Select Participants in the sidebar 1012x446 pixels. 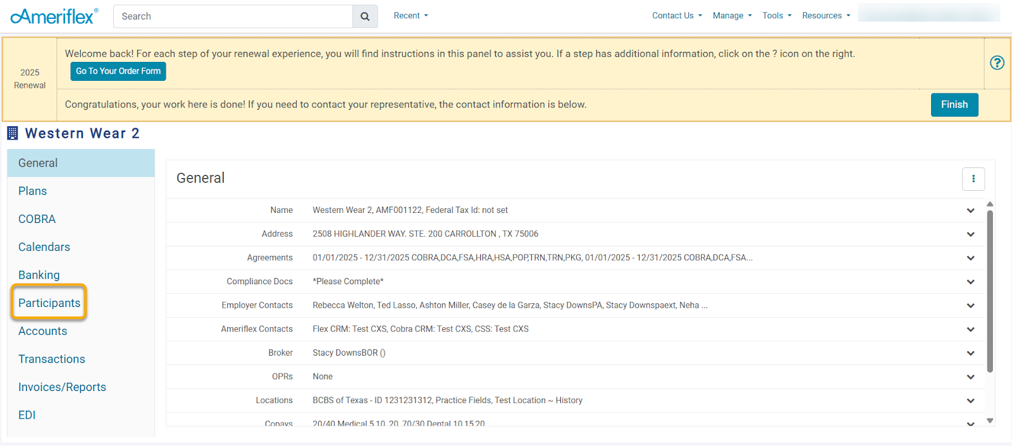[x=49, y=303]
